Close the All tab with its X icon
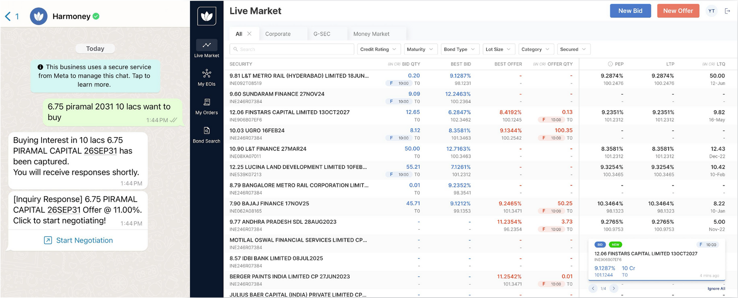Screen dimensions: 738x298 click(249, 34)
